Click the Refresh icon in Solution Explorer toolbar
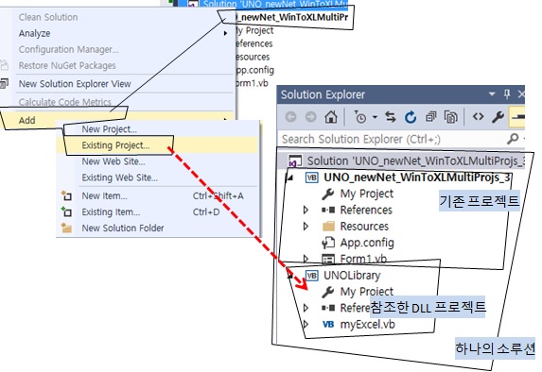The width and height of the screenshot is (542, 372). point(411,117)
